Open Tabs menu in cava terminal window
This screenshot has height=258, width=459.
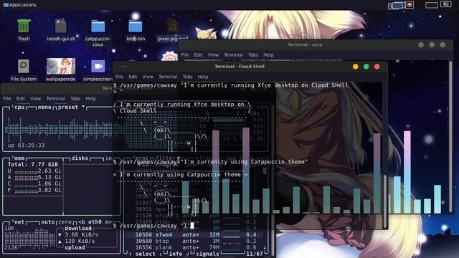point(253,54)
